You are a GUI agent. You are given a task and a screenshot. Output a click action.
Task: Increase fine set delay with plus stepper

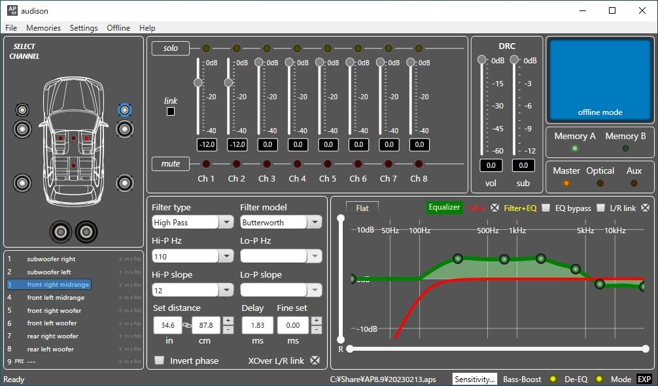click(x=317, y=321)
